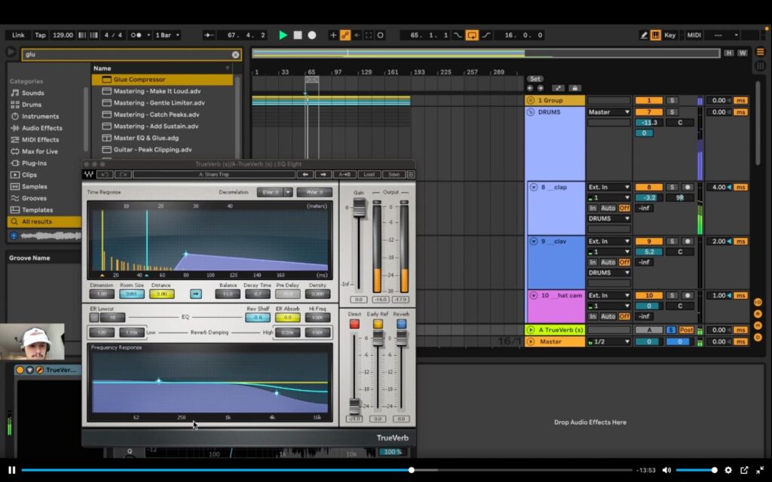Click the Gain fader in TrueVerb
772x482 pixels.
[x=359, y=207]
